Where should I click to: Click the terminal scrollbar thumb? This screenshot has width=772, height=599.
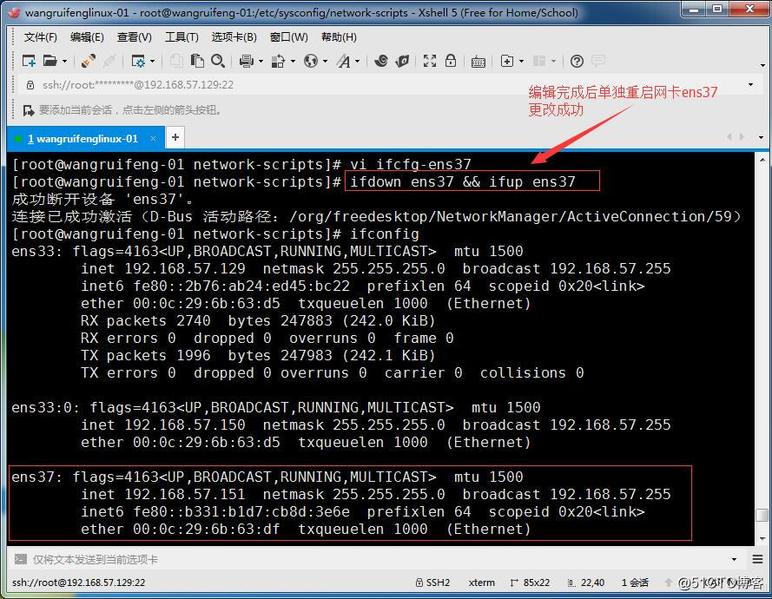762,515
